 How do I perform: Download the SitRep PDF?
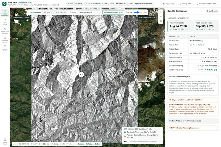tap(186, 4)
